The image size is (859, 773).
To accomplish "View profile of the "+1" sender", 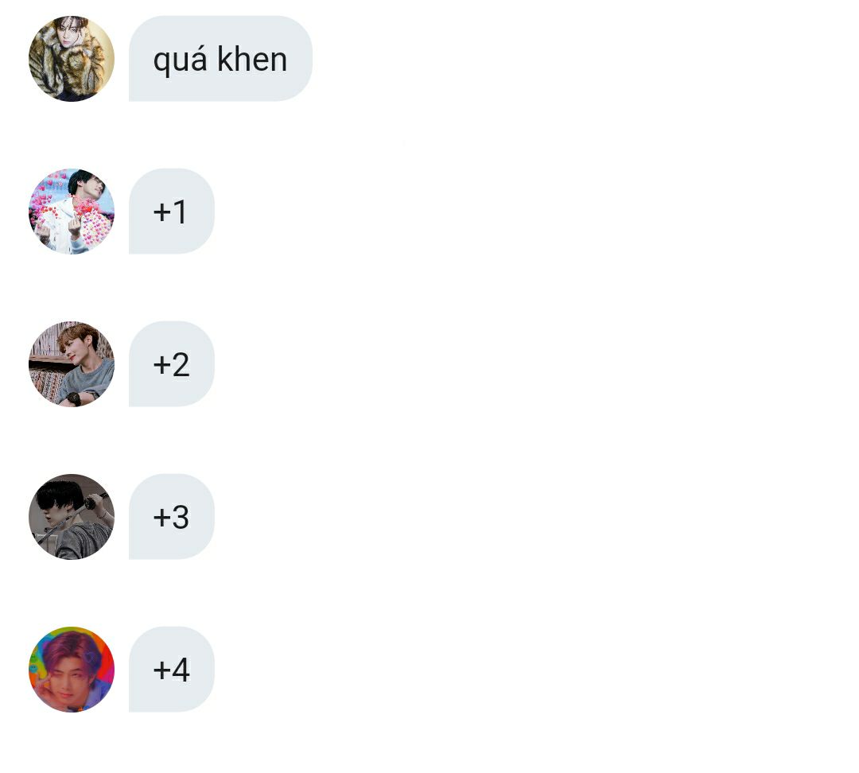I will click(72, 212).
